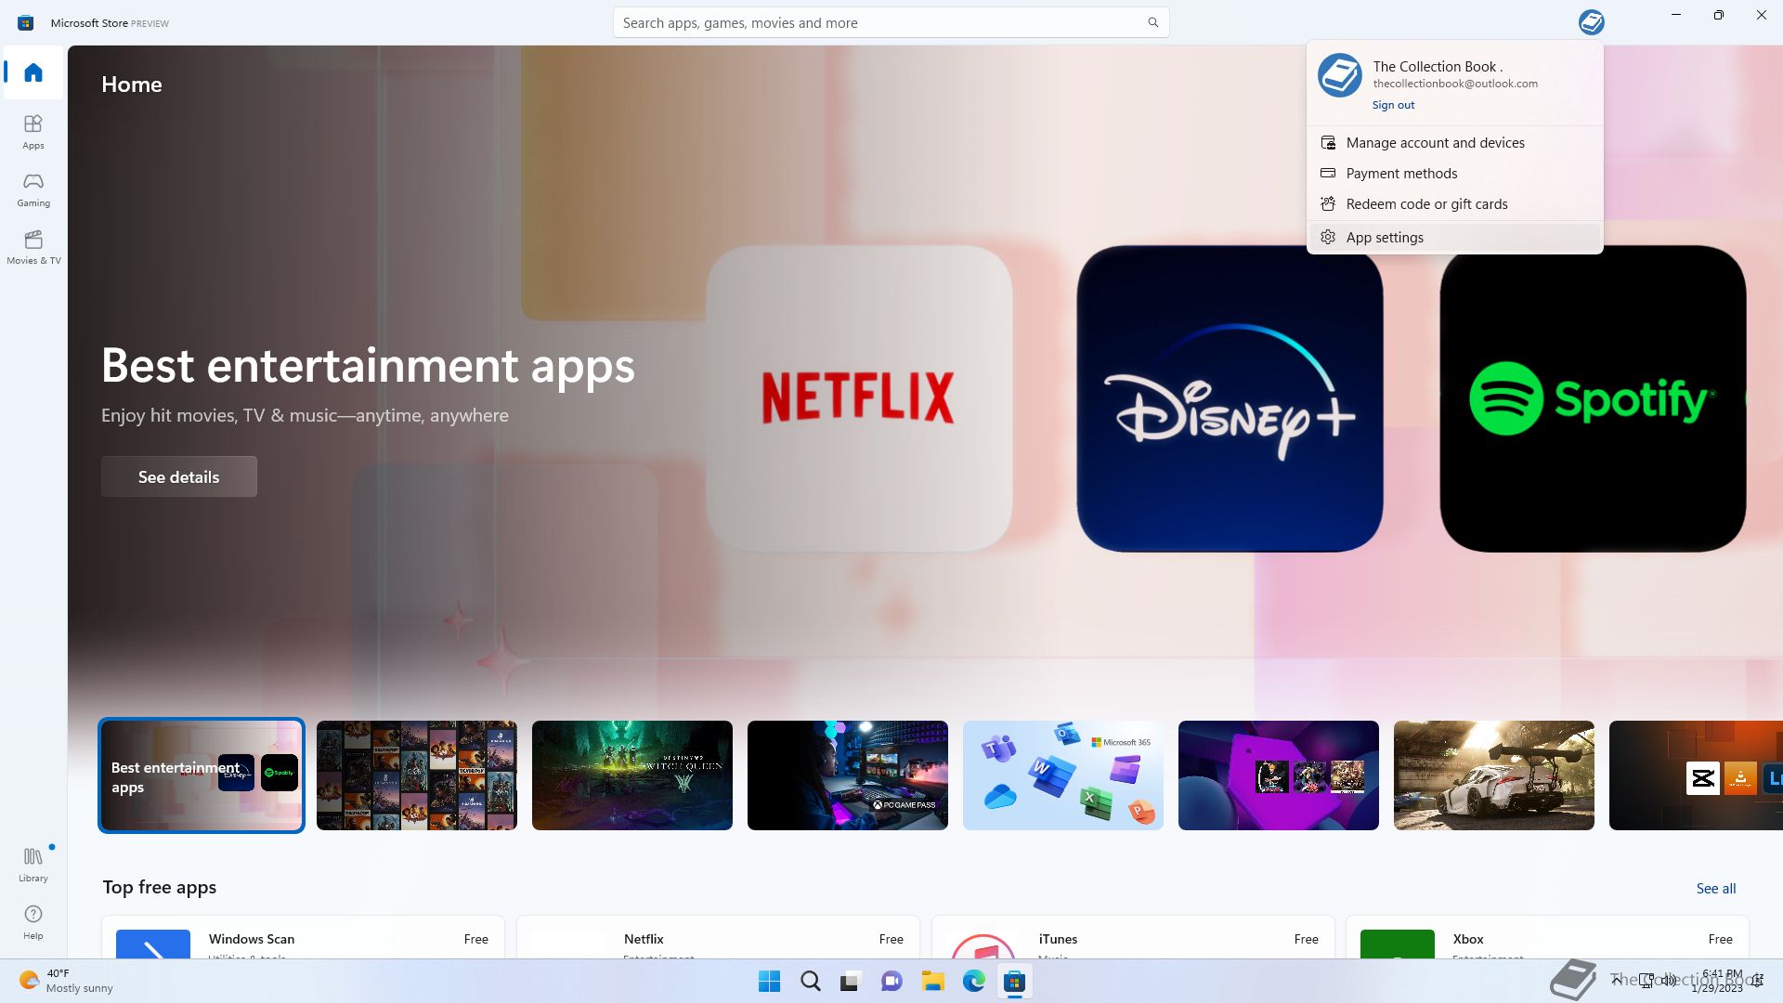
Task: Click the Sign out link
Action: (1393, 105)
